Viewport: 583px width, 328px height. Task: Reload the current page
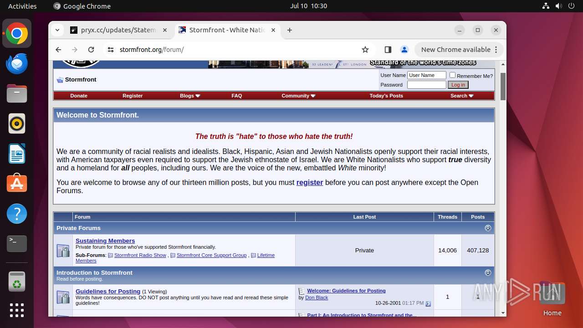click(x=91, y=50)
